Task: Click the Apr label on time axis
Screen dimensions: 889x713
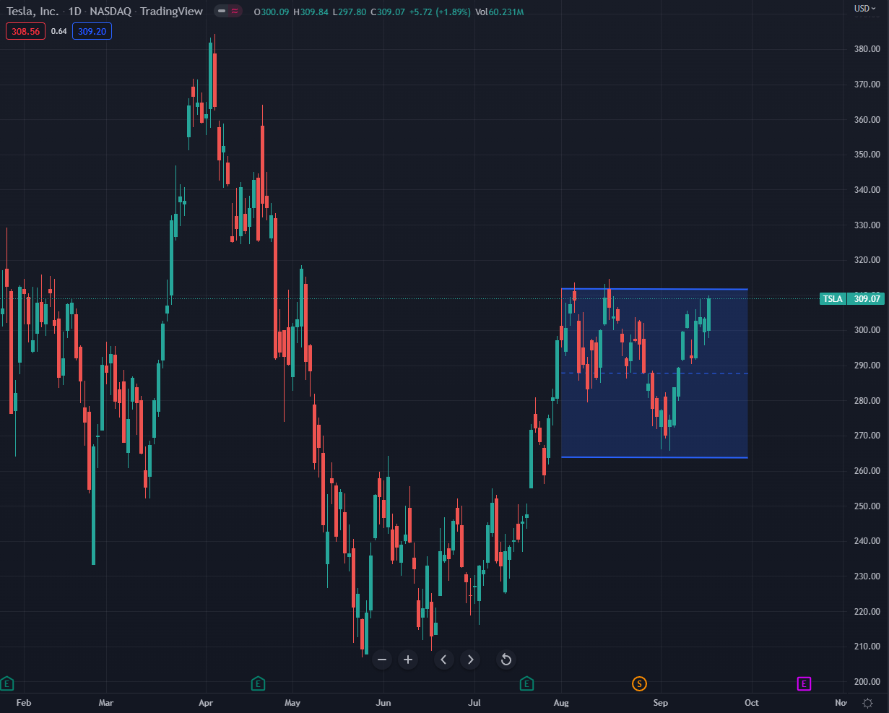Action: click(x=206, y=702)
